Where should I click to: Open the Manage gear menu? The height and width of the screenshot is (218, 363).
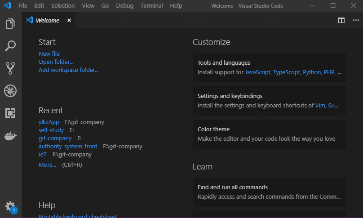pyautogui.click(x=10, y=206)
